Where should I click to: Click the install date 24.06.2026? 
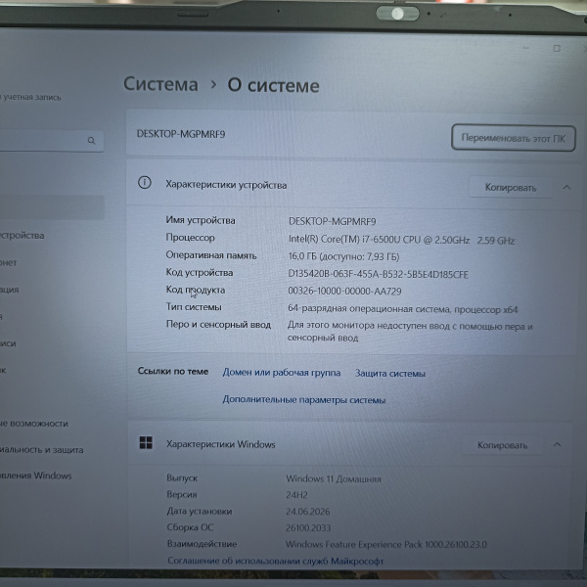coord(308,512)
